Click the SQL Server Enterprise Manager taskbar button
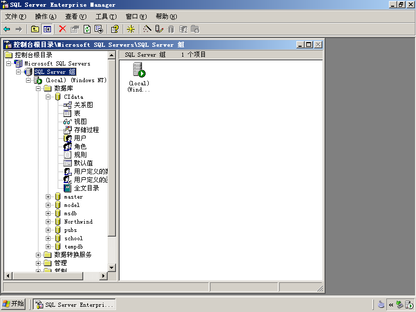The image size is (416, 312). (x=74, y=304)
